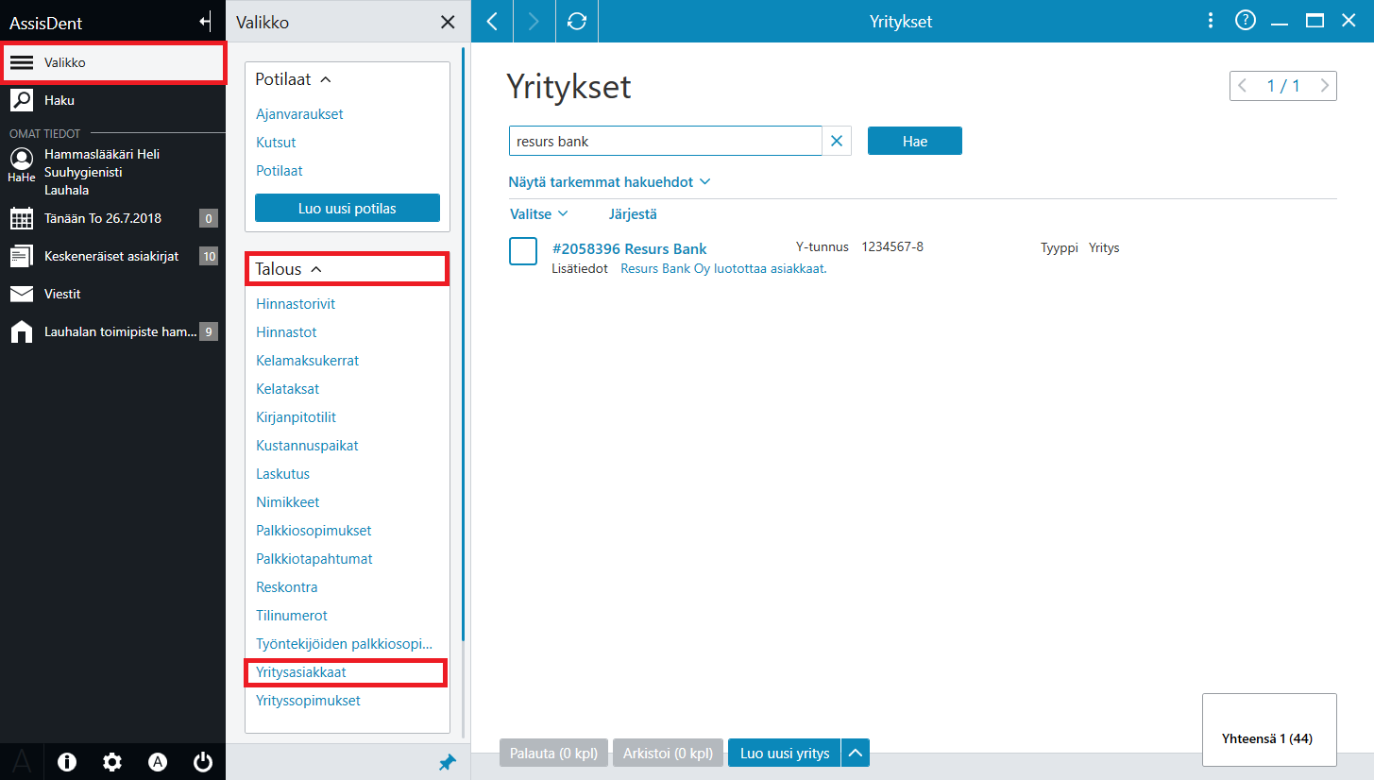Image resolution: width=1374 pixels, height=780 pixels.
Task: Open the Valitse dropdown
Action: click(x=538, y=214)
